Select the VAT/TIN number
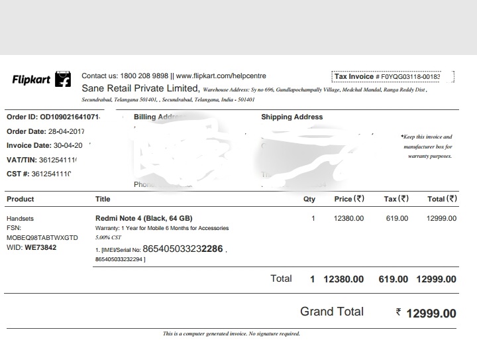This screenshot has width=477, height=350. tap(58, 160)
